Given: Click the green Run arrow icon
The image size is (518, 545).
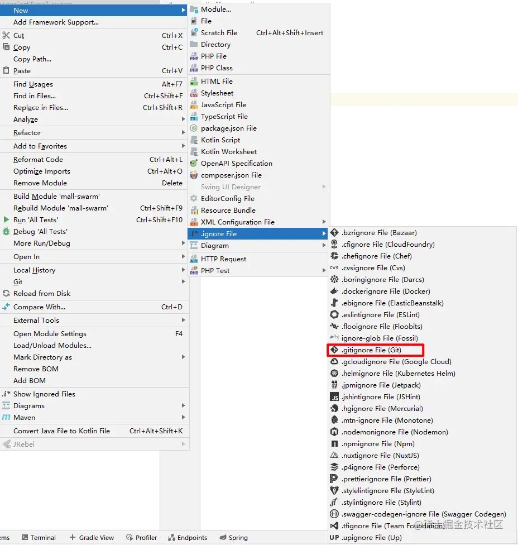Looking at the screenshot, I should (x=6, y=219).
